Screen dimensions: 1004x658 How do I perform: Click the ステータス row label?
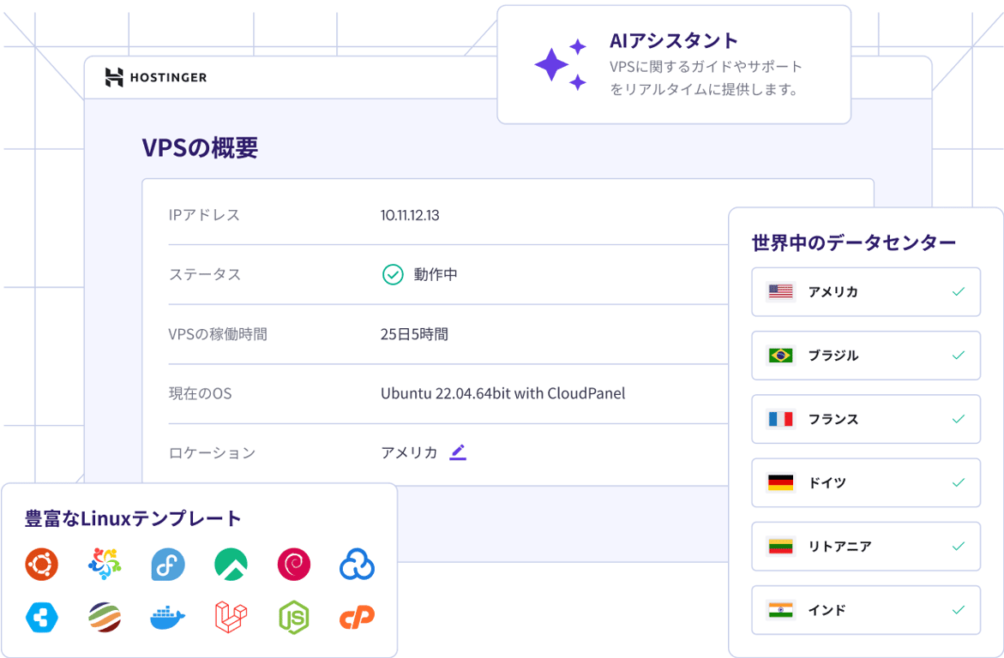(x=205, y=274)
